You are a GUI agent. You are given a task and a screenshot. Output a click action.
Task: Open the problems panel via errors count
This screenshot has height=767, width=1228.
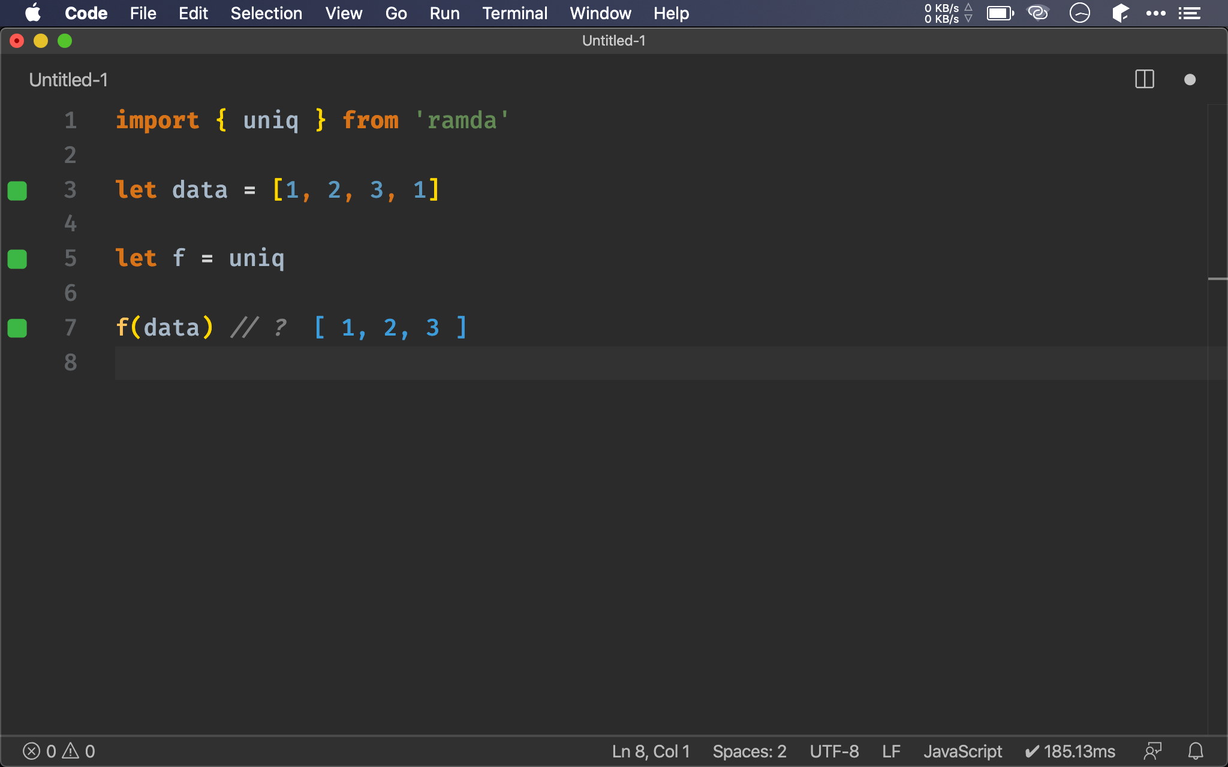click(x=40, y=751)
